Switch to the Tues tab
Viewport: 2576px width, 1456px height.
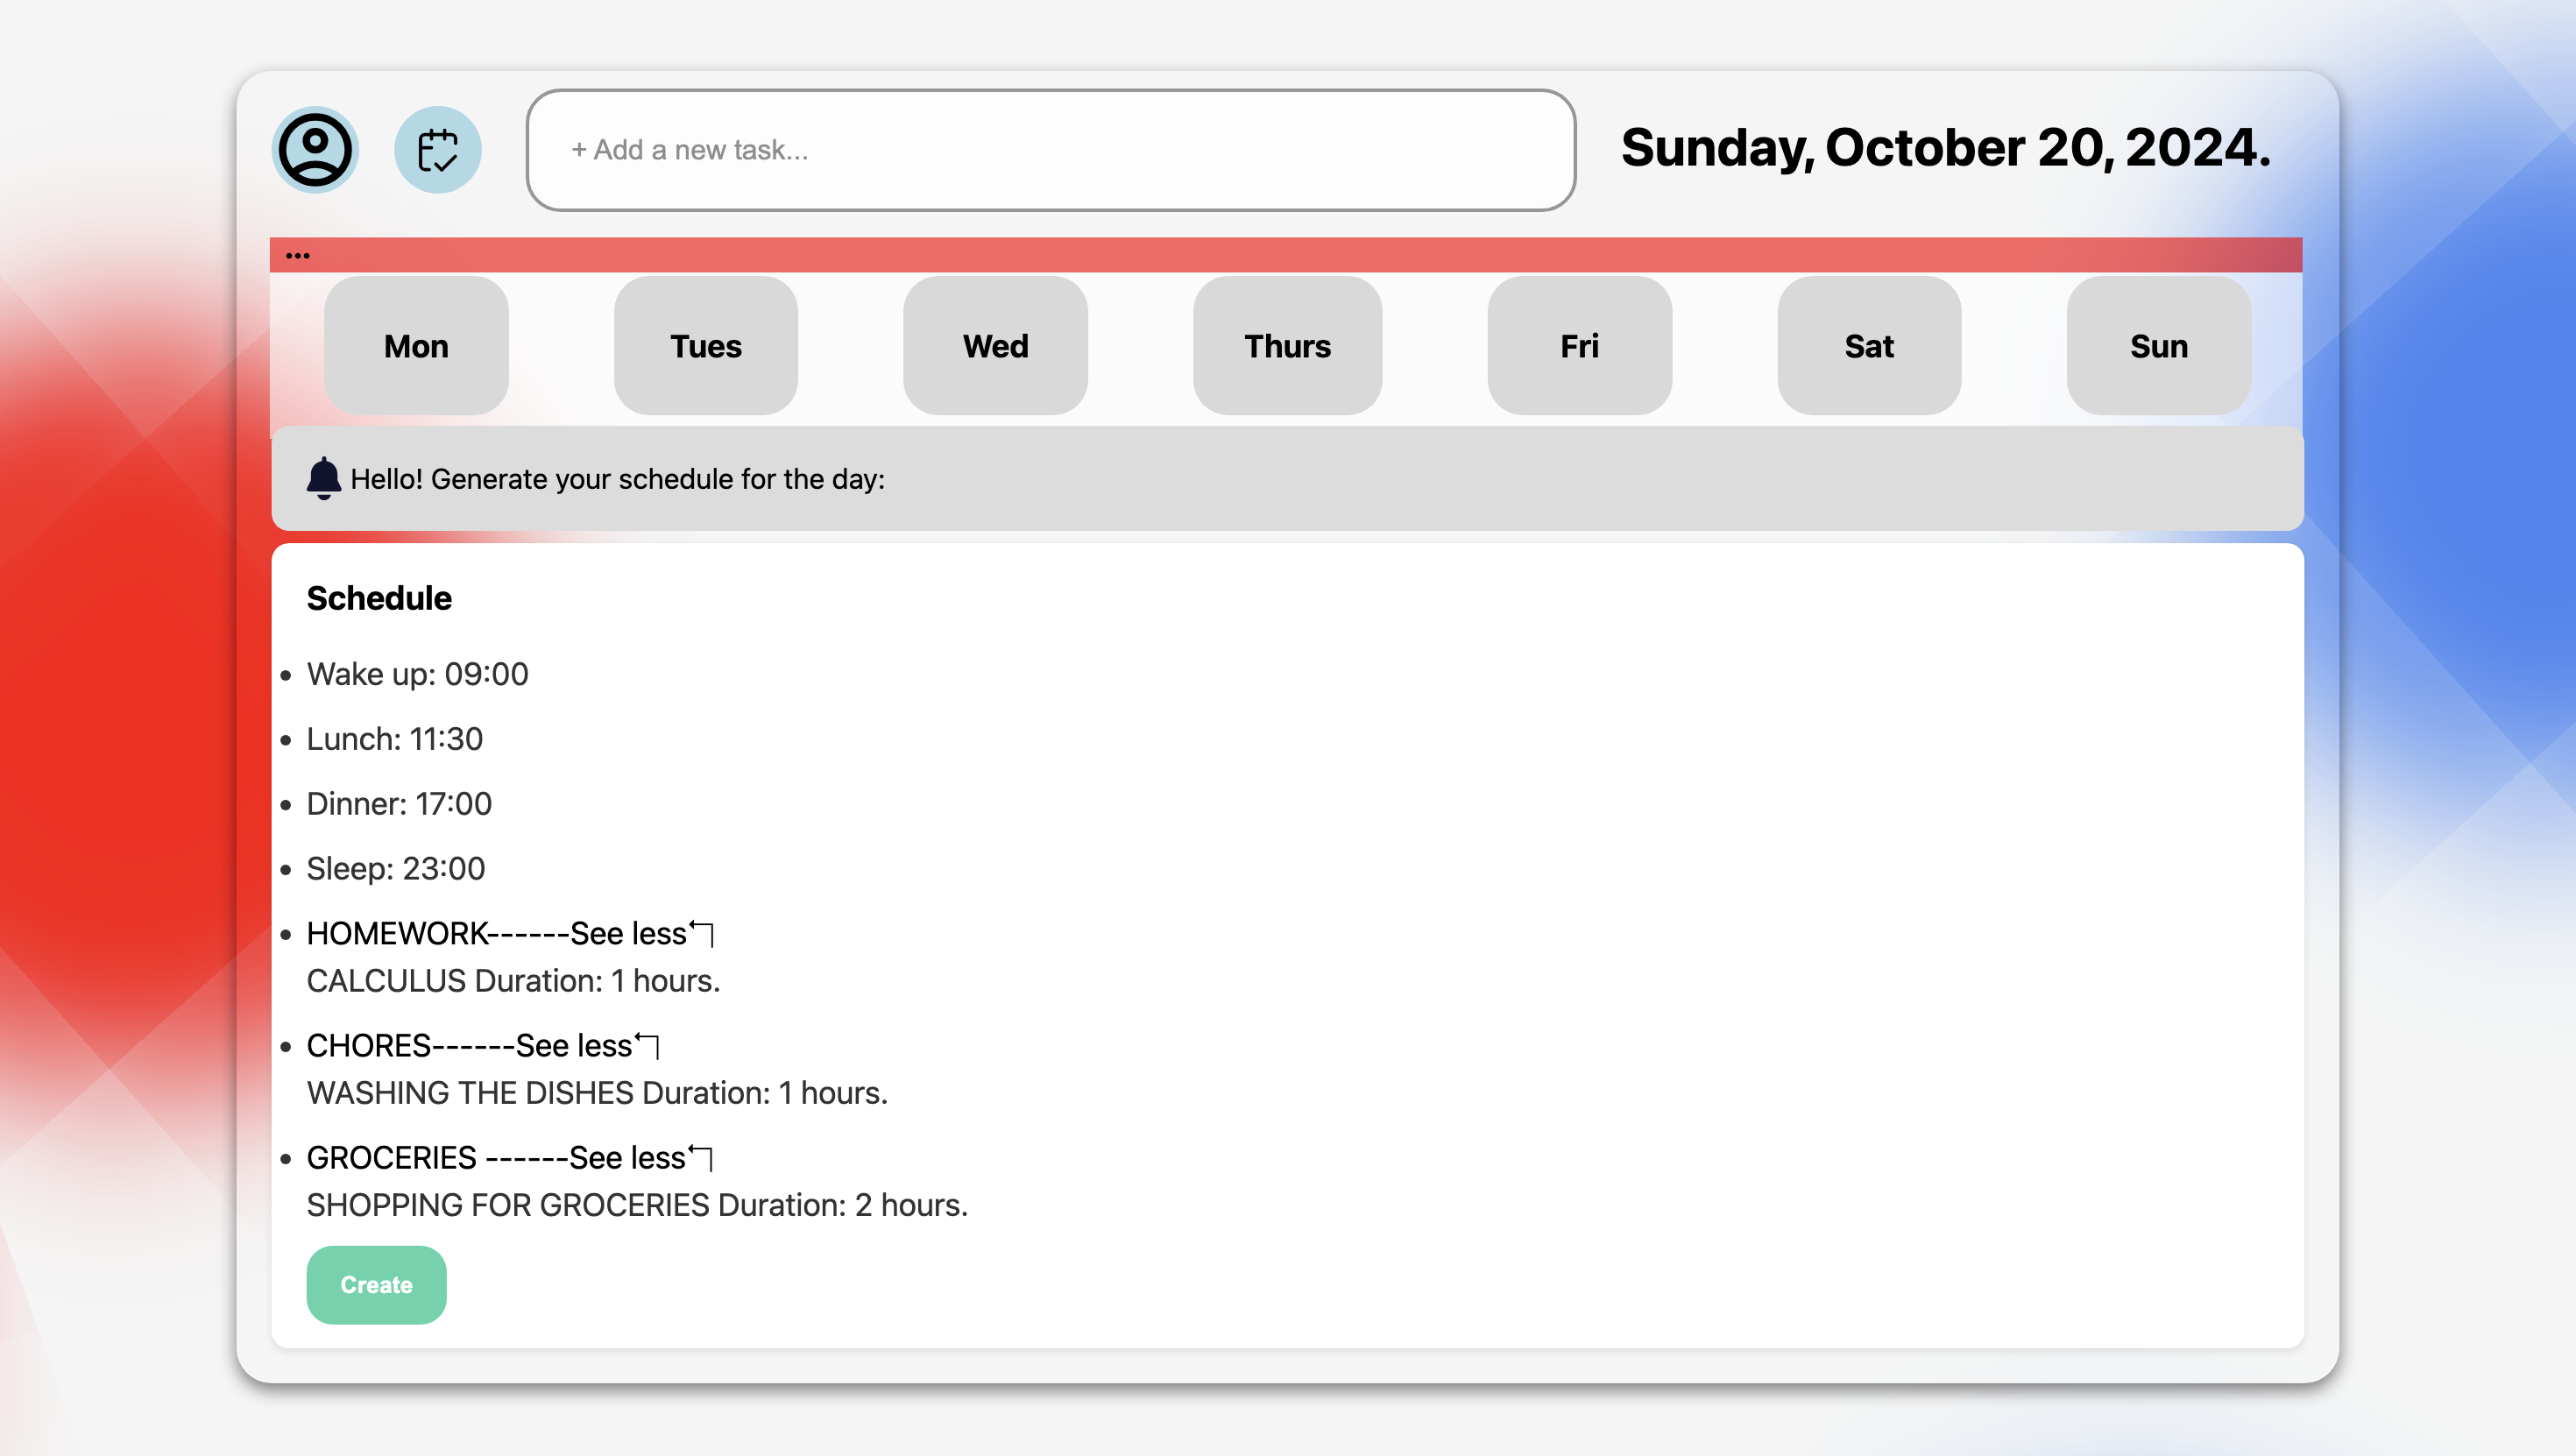pyautogui.click(x=705, y=346)
